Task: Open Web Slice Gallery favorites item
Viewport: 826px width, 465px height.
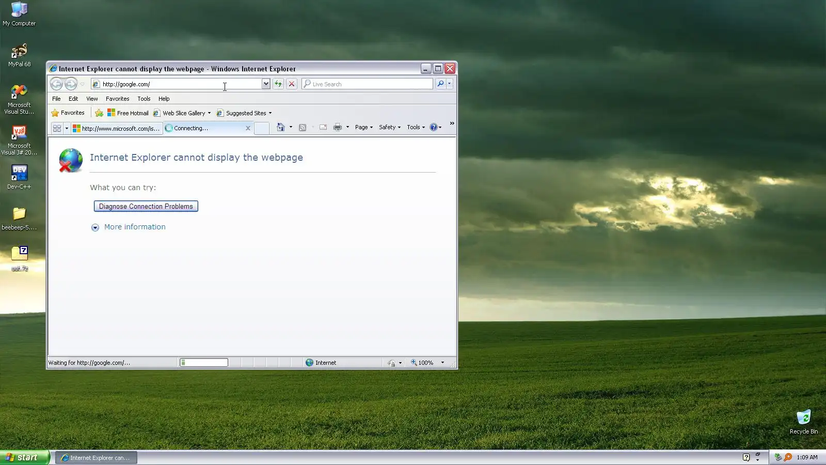Action: coord(182,113)
